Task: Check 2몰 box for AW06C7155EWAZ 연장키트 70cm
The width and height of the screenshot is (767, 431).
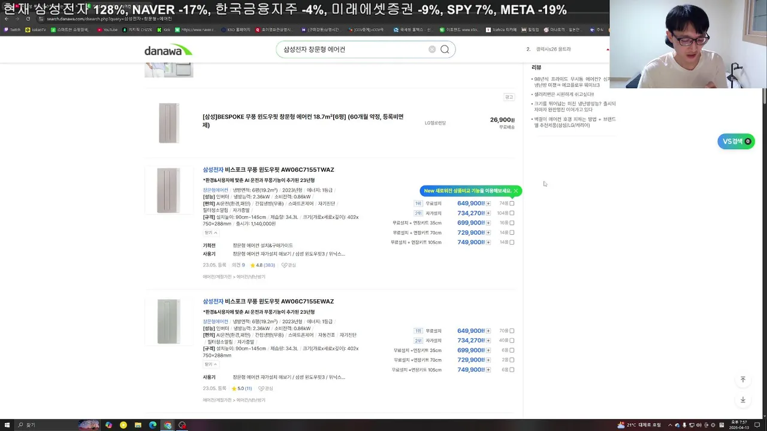Action: [x=512, y=360]
